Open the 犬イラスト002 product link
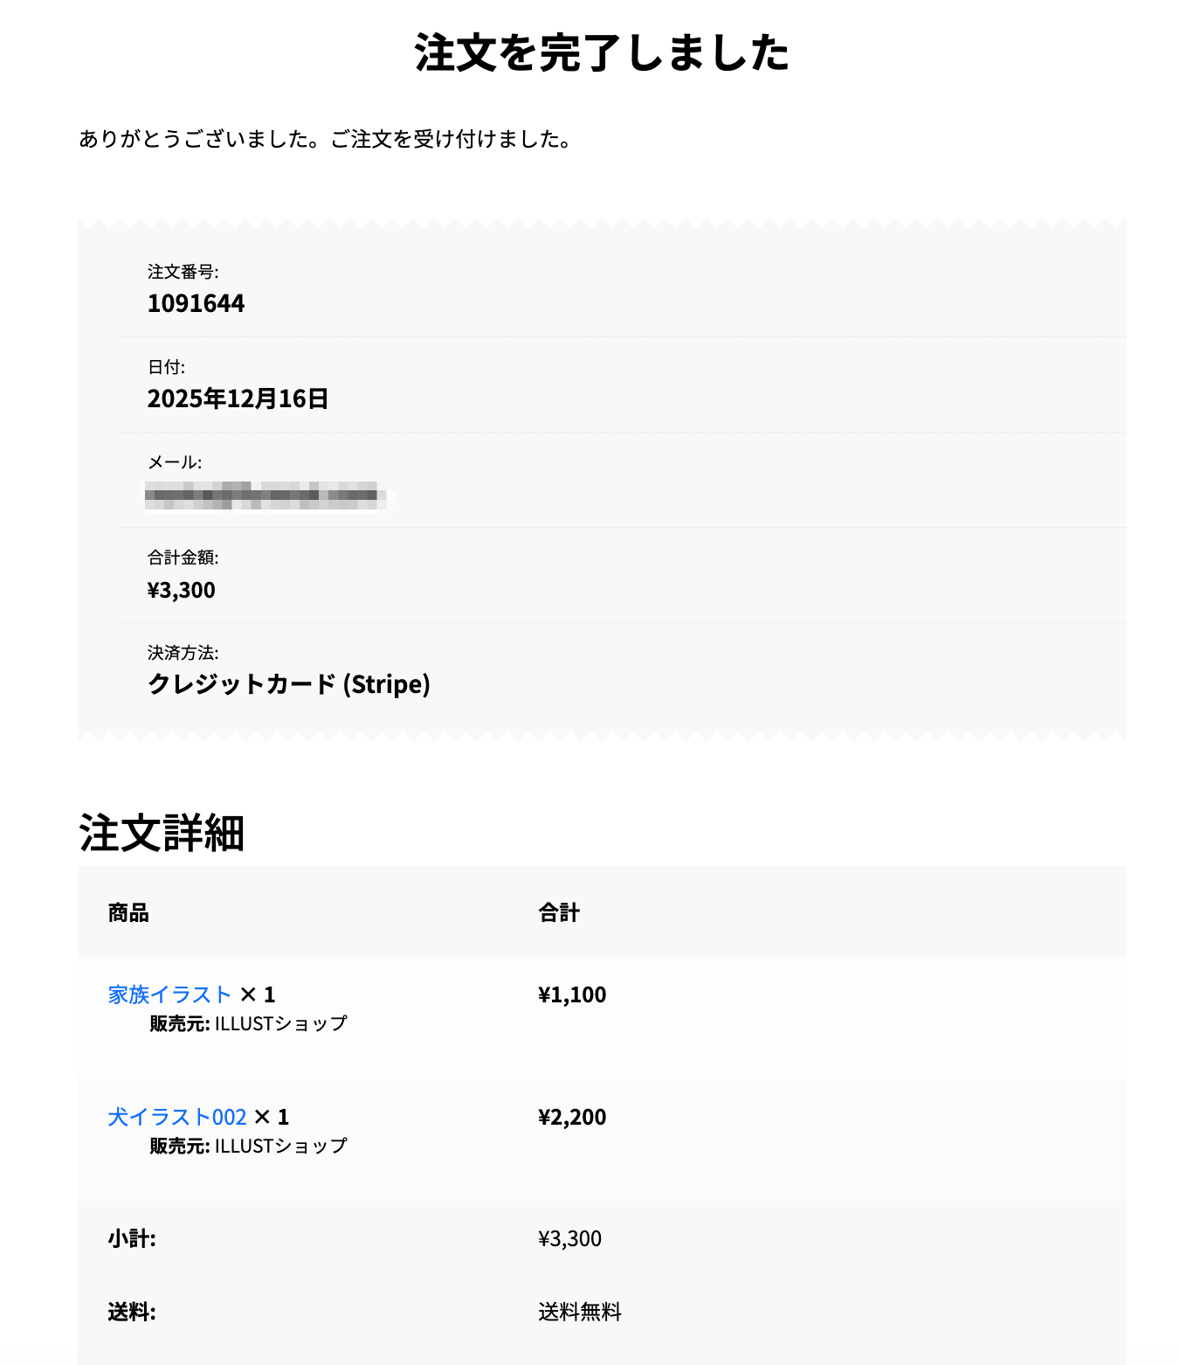 pyautogui.click(x=177, y=1117)
